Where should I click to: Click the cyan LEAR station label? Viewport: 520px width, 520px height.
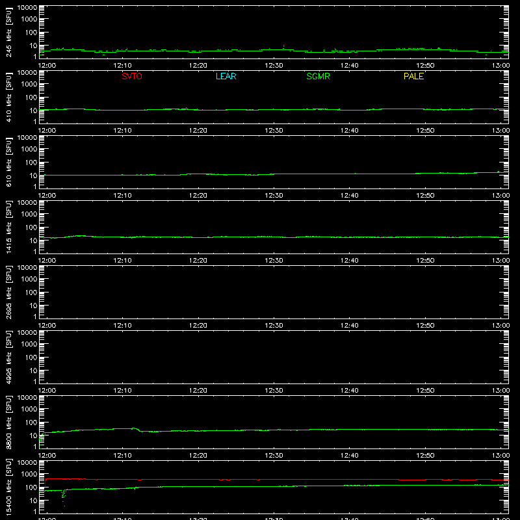click(x=226, y=76)
